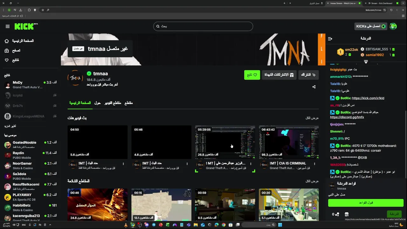Open the discord.gg/tmfx chat link
The height and width of the screenshot is (229, 407).
[347, 117]
